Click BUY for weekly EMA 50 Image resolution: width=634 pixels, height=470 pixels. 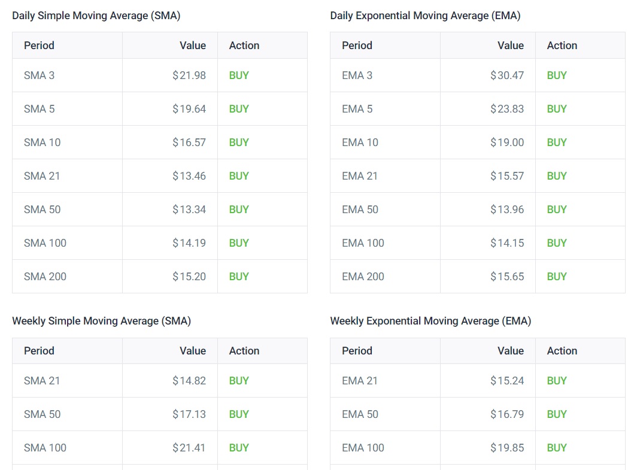pyautogui.click(x=556, y=414)
